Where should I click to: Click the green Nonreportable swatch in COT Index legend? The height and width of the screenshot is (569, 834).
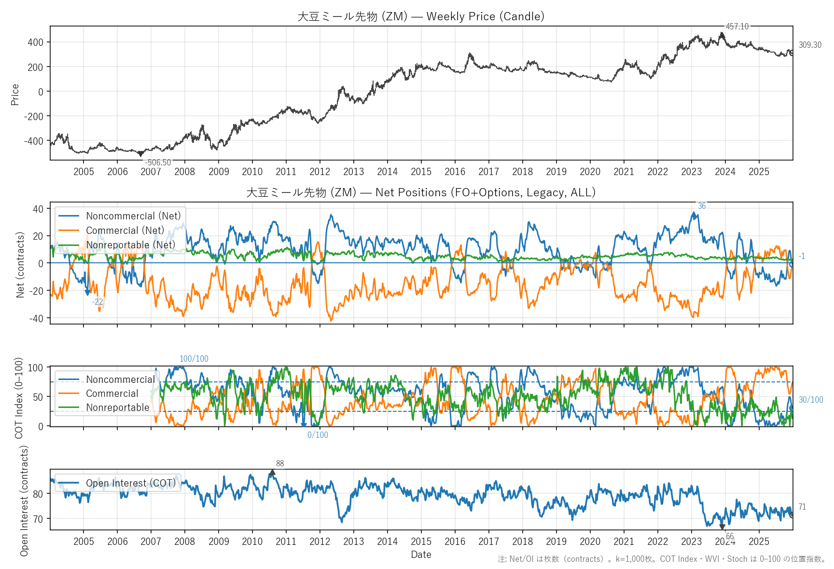pos(69,408)
